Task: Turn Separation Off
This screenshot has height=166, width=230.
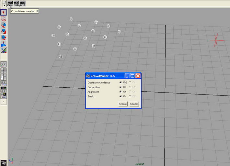Action: pos(130,87)
